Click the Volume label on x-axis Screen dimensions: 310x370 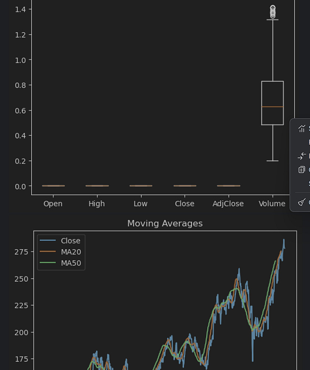point(272,204)
